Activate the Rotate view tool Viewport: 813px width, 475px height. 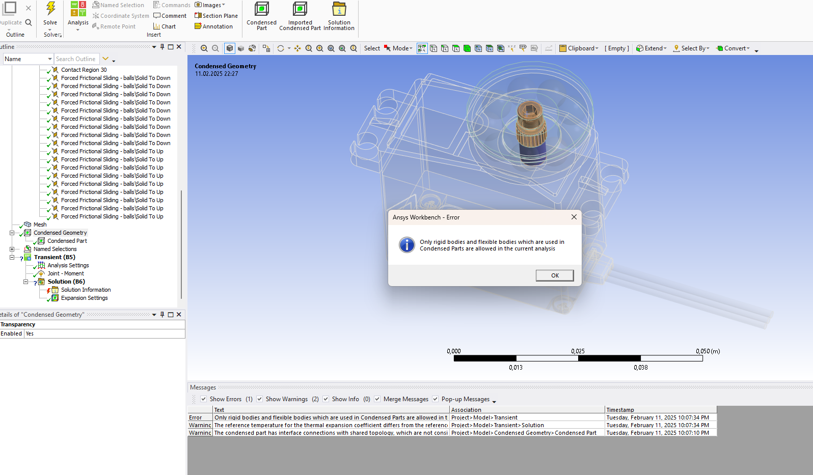[x=281, y=48]
